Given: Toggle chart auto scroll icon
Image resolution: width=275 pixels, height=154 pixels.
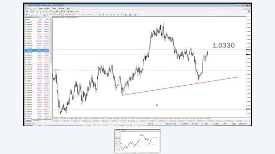Looking at the screenshot, I should click(118, 15).
